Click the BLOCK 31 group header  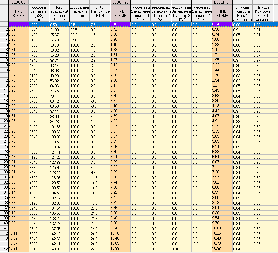tap(222, 2)
